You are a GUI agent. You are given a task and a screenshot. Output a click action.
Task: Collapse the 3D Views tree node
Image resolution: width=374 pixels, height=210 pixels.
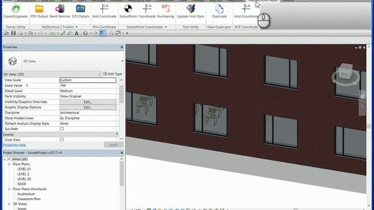tap(9, 204)
